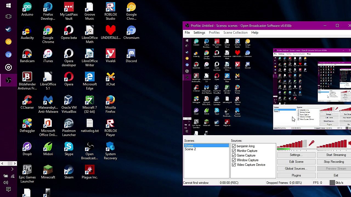This screenshot has height=197, width=351.
Task: Select the Bitdefender Antivirus desktop icon
Action: (27, 81)
